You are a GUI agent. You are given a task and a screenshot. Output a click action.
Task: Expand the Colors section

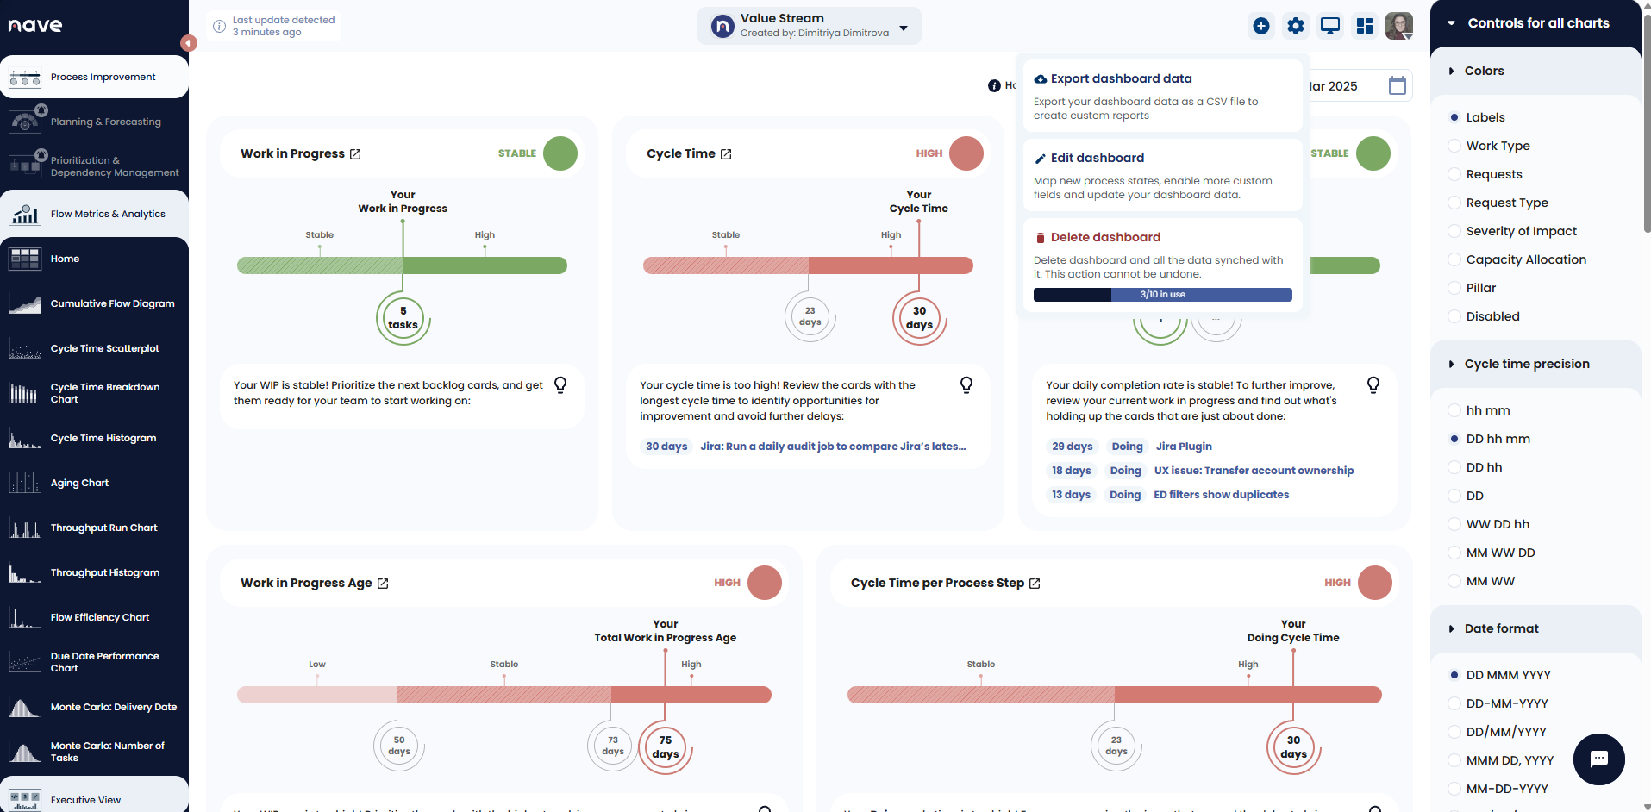pyautogui.click(x=1483, y=71)
